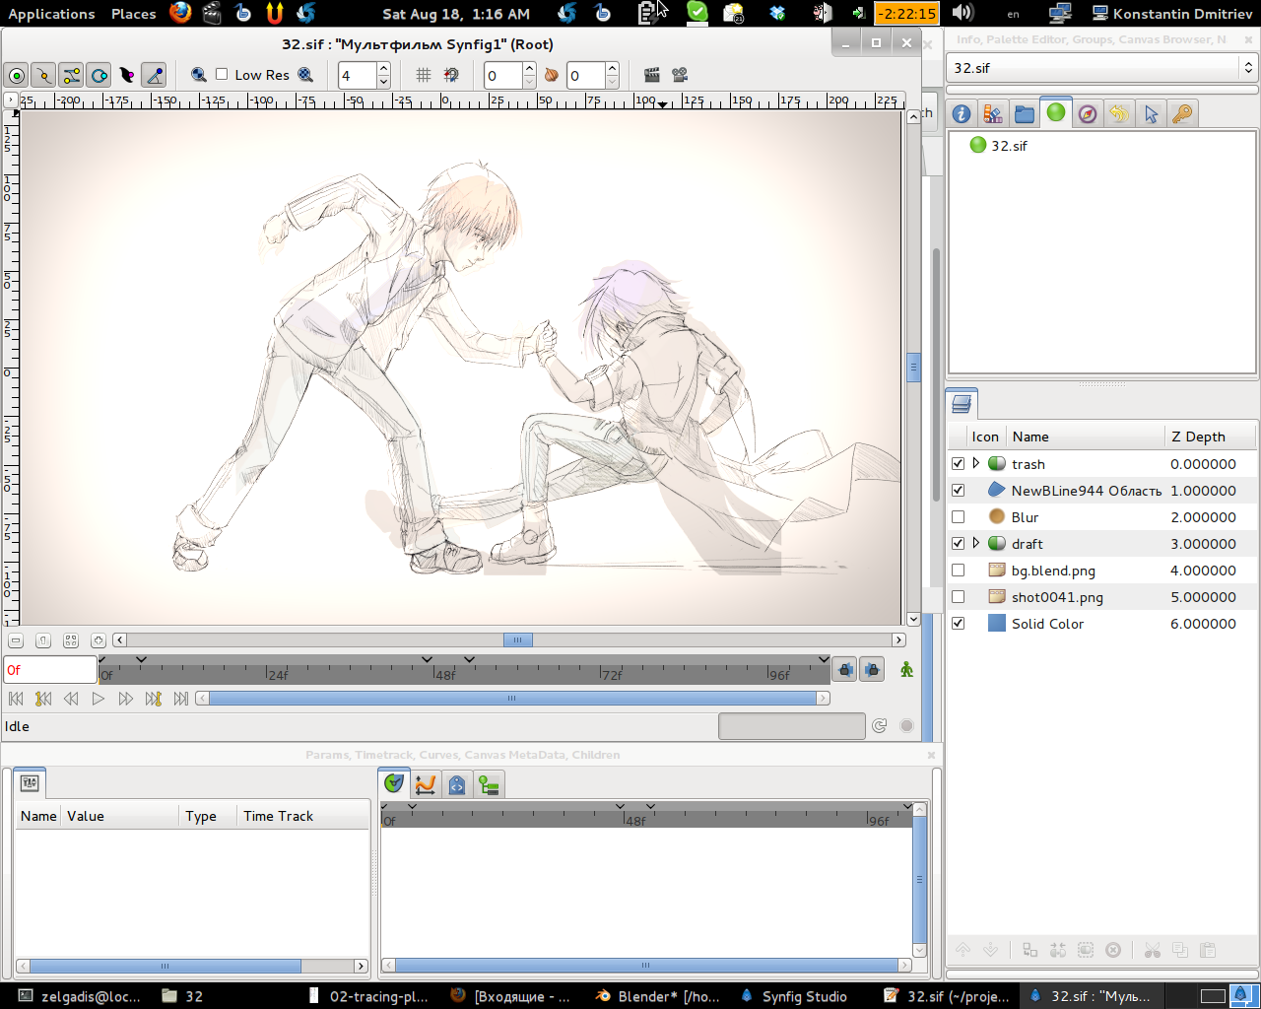Open the Keyframes key tab

pyautogui.click(x=1182, y=114)
